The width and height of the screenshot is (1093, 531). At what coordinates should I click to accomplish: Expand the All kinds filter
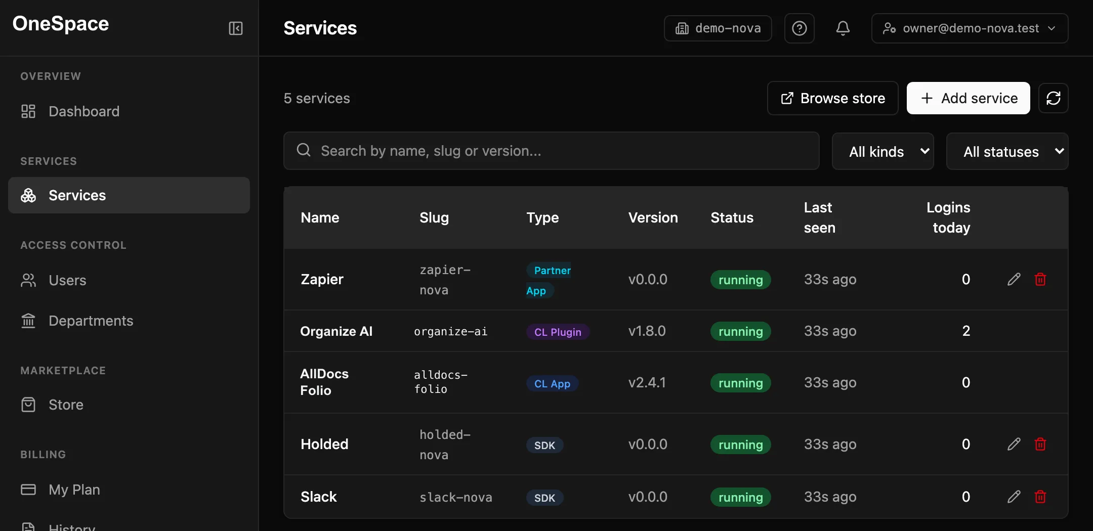883,151
